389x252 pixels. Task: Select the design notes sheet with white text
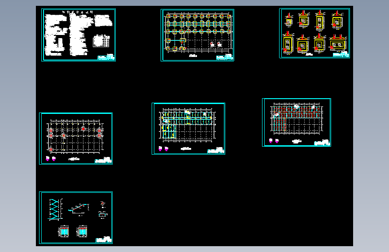coord(79,35)
